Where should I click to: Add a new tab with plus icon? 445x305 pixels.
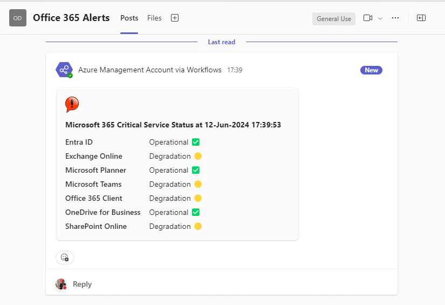click(175, 18)
